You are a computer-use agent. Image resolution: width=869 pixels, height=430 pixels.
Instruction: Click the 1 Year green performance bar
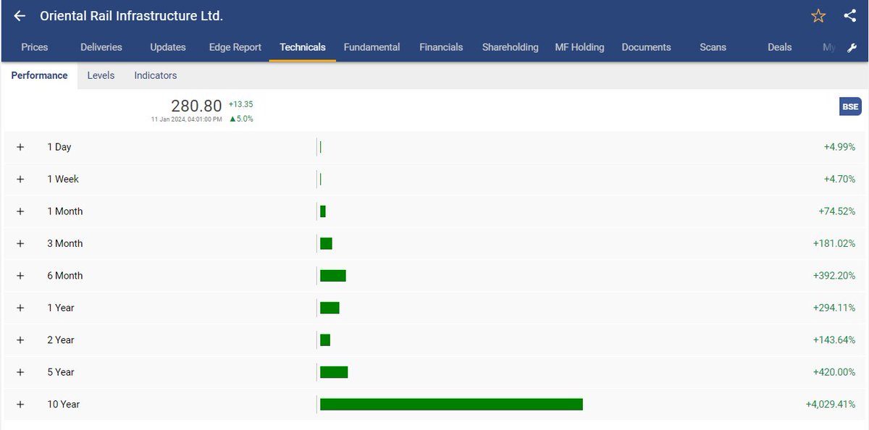(329, 308)
